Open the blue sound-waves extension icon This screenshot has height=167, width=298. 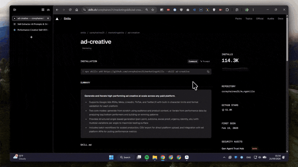pyautogui.click(x=194, y=10)
